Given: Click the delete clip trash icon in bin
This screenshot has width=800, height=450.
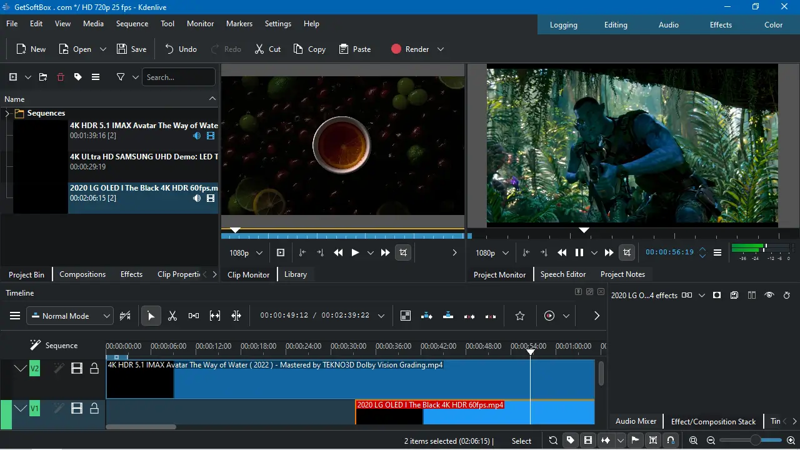Looking at the screenshot, I should coord(61,77).
